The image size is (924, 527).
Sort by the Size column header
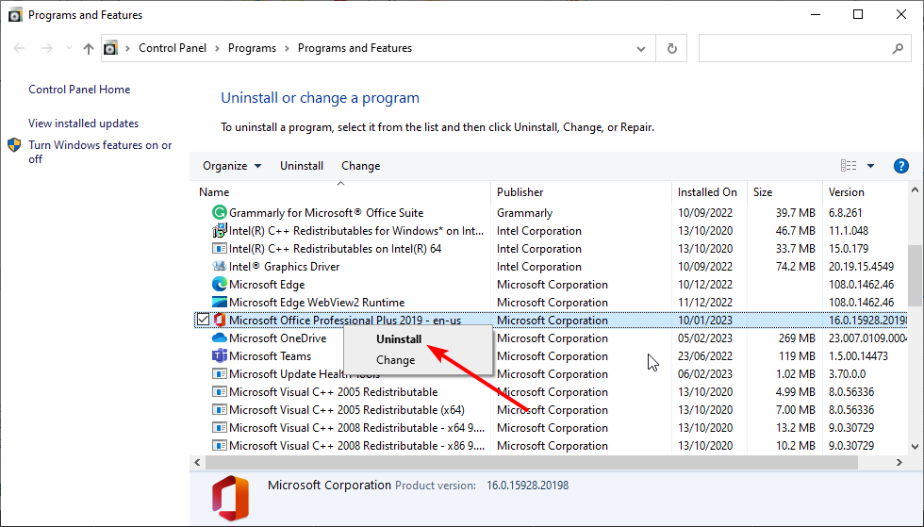click(784, 192)
